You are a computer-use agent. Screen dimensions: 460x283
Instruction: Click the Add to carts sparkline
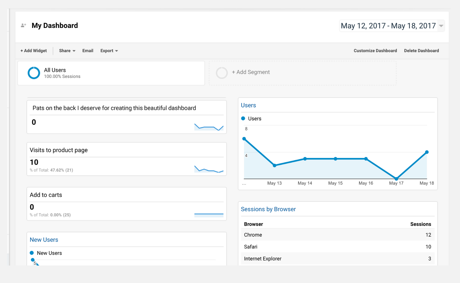pyautogui.click(x=209, y=215)
